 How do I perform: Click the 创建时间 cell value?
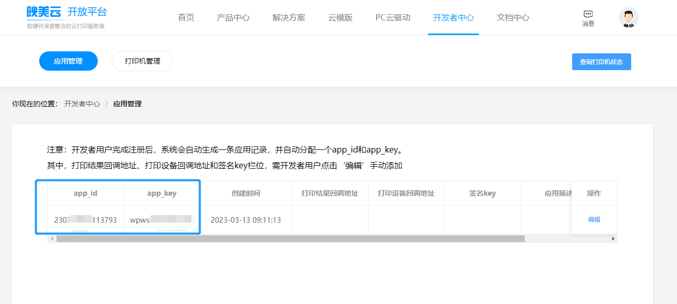[x=246, y=220]
